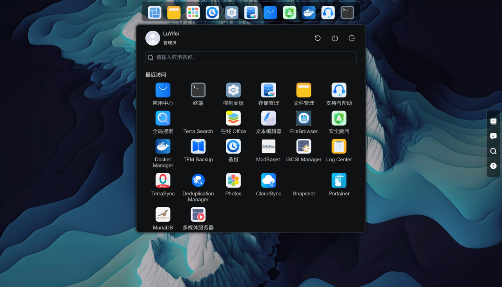Open 存储管理 in the launcher grid
Screen dimensions: 502x287
click(x=269, y=90)
